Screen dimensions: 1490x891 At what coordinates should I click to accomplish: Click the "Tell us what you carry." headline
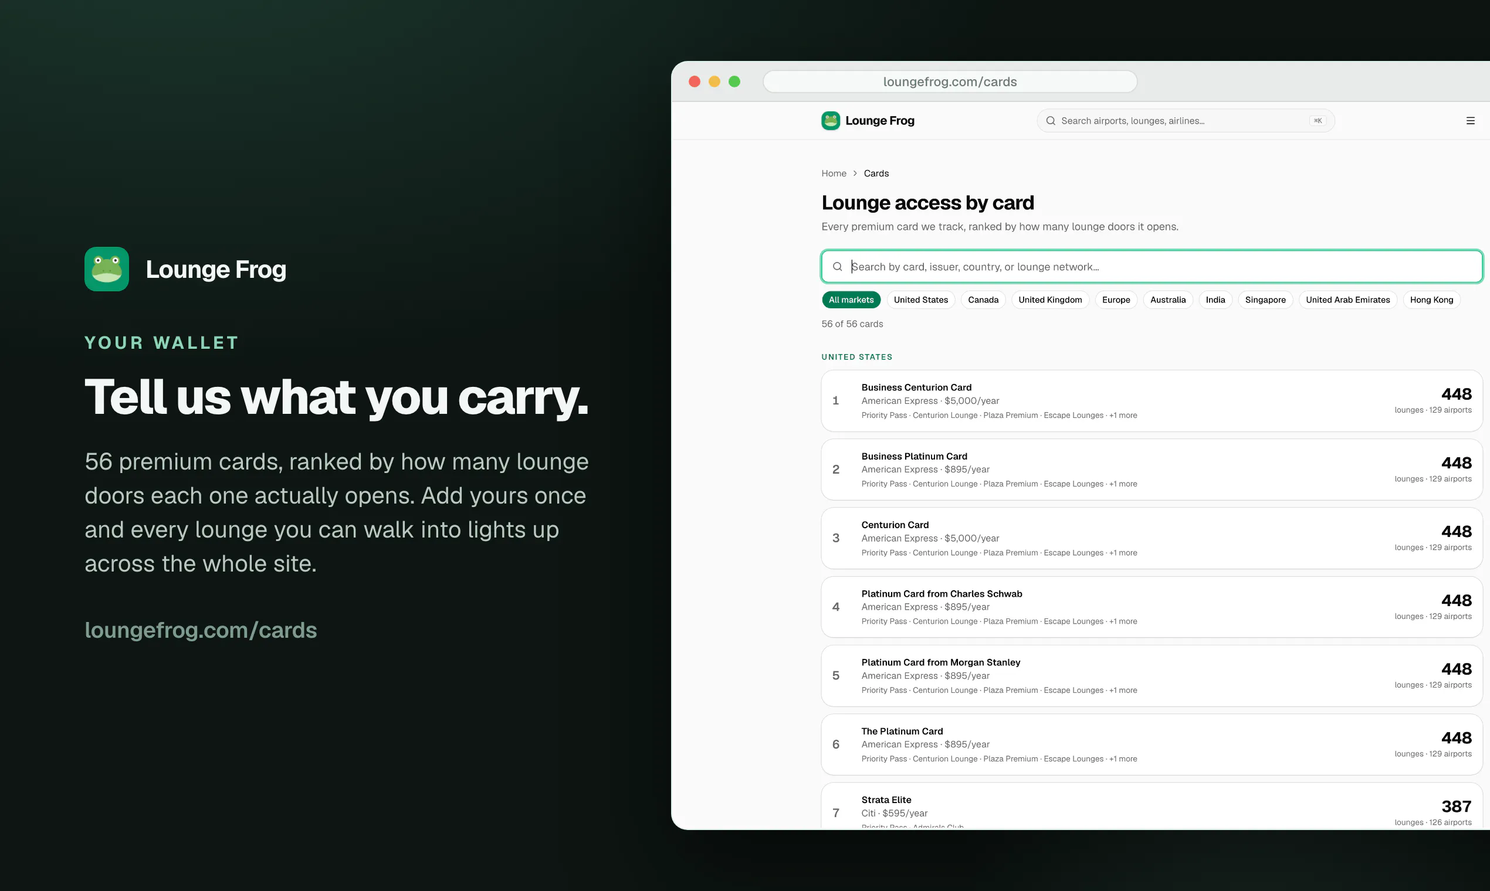point(337,397)
